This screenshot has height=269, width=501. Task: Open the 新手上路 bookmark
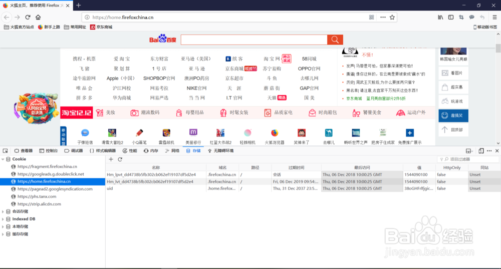[49, 27]
